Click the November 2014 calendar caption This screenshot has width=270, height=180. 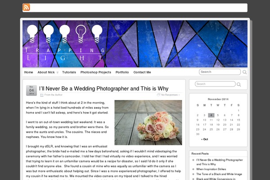218,99
